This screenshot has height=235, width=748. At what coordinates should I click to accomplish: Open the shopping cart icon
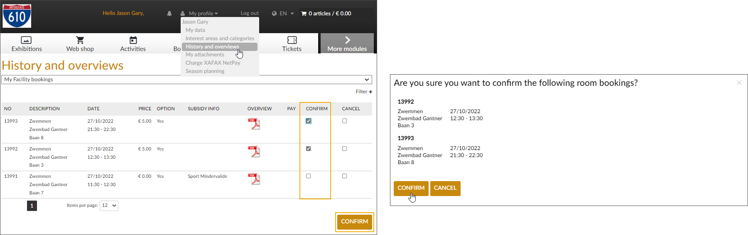304,14
